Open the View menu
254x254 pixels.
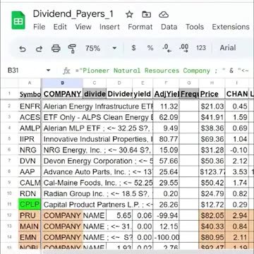coord(83,27)
